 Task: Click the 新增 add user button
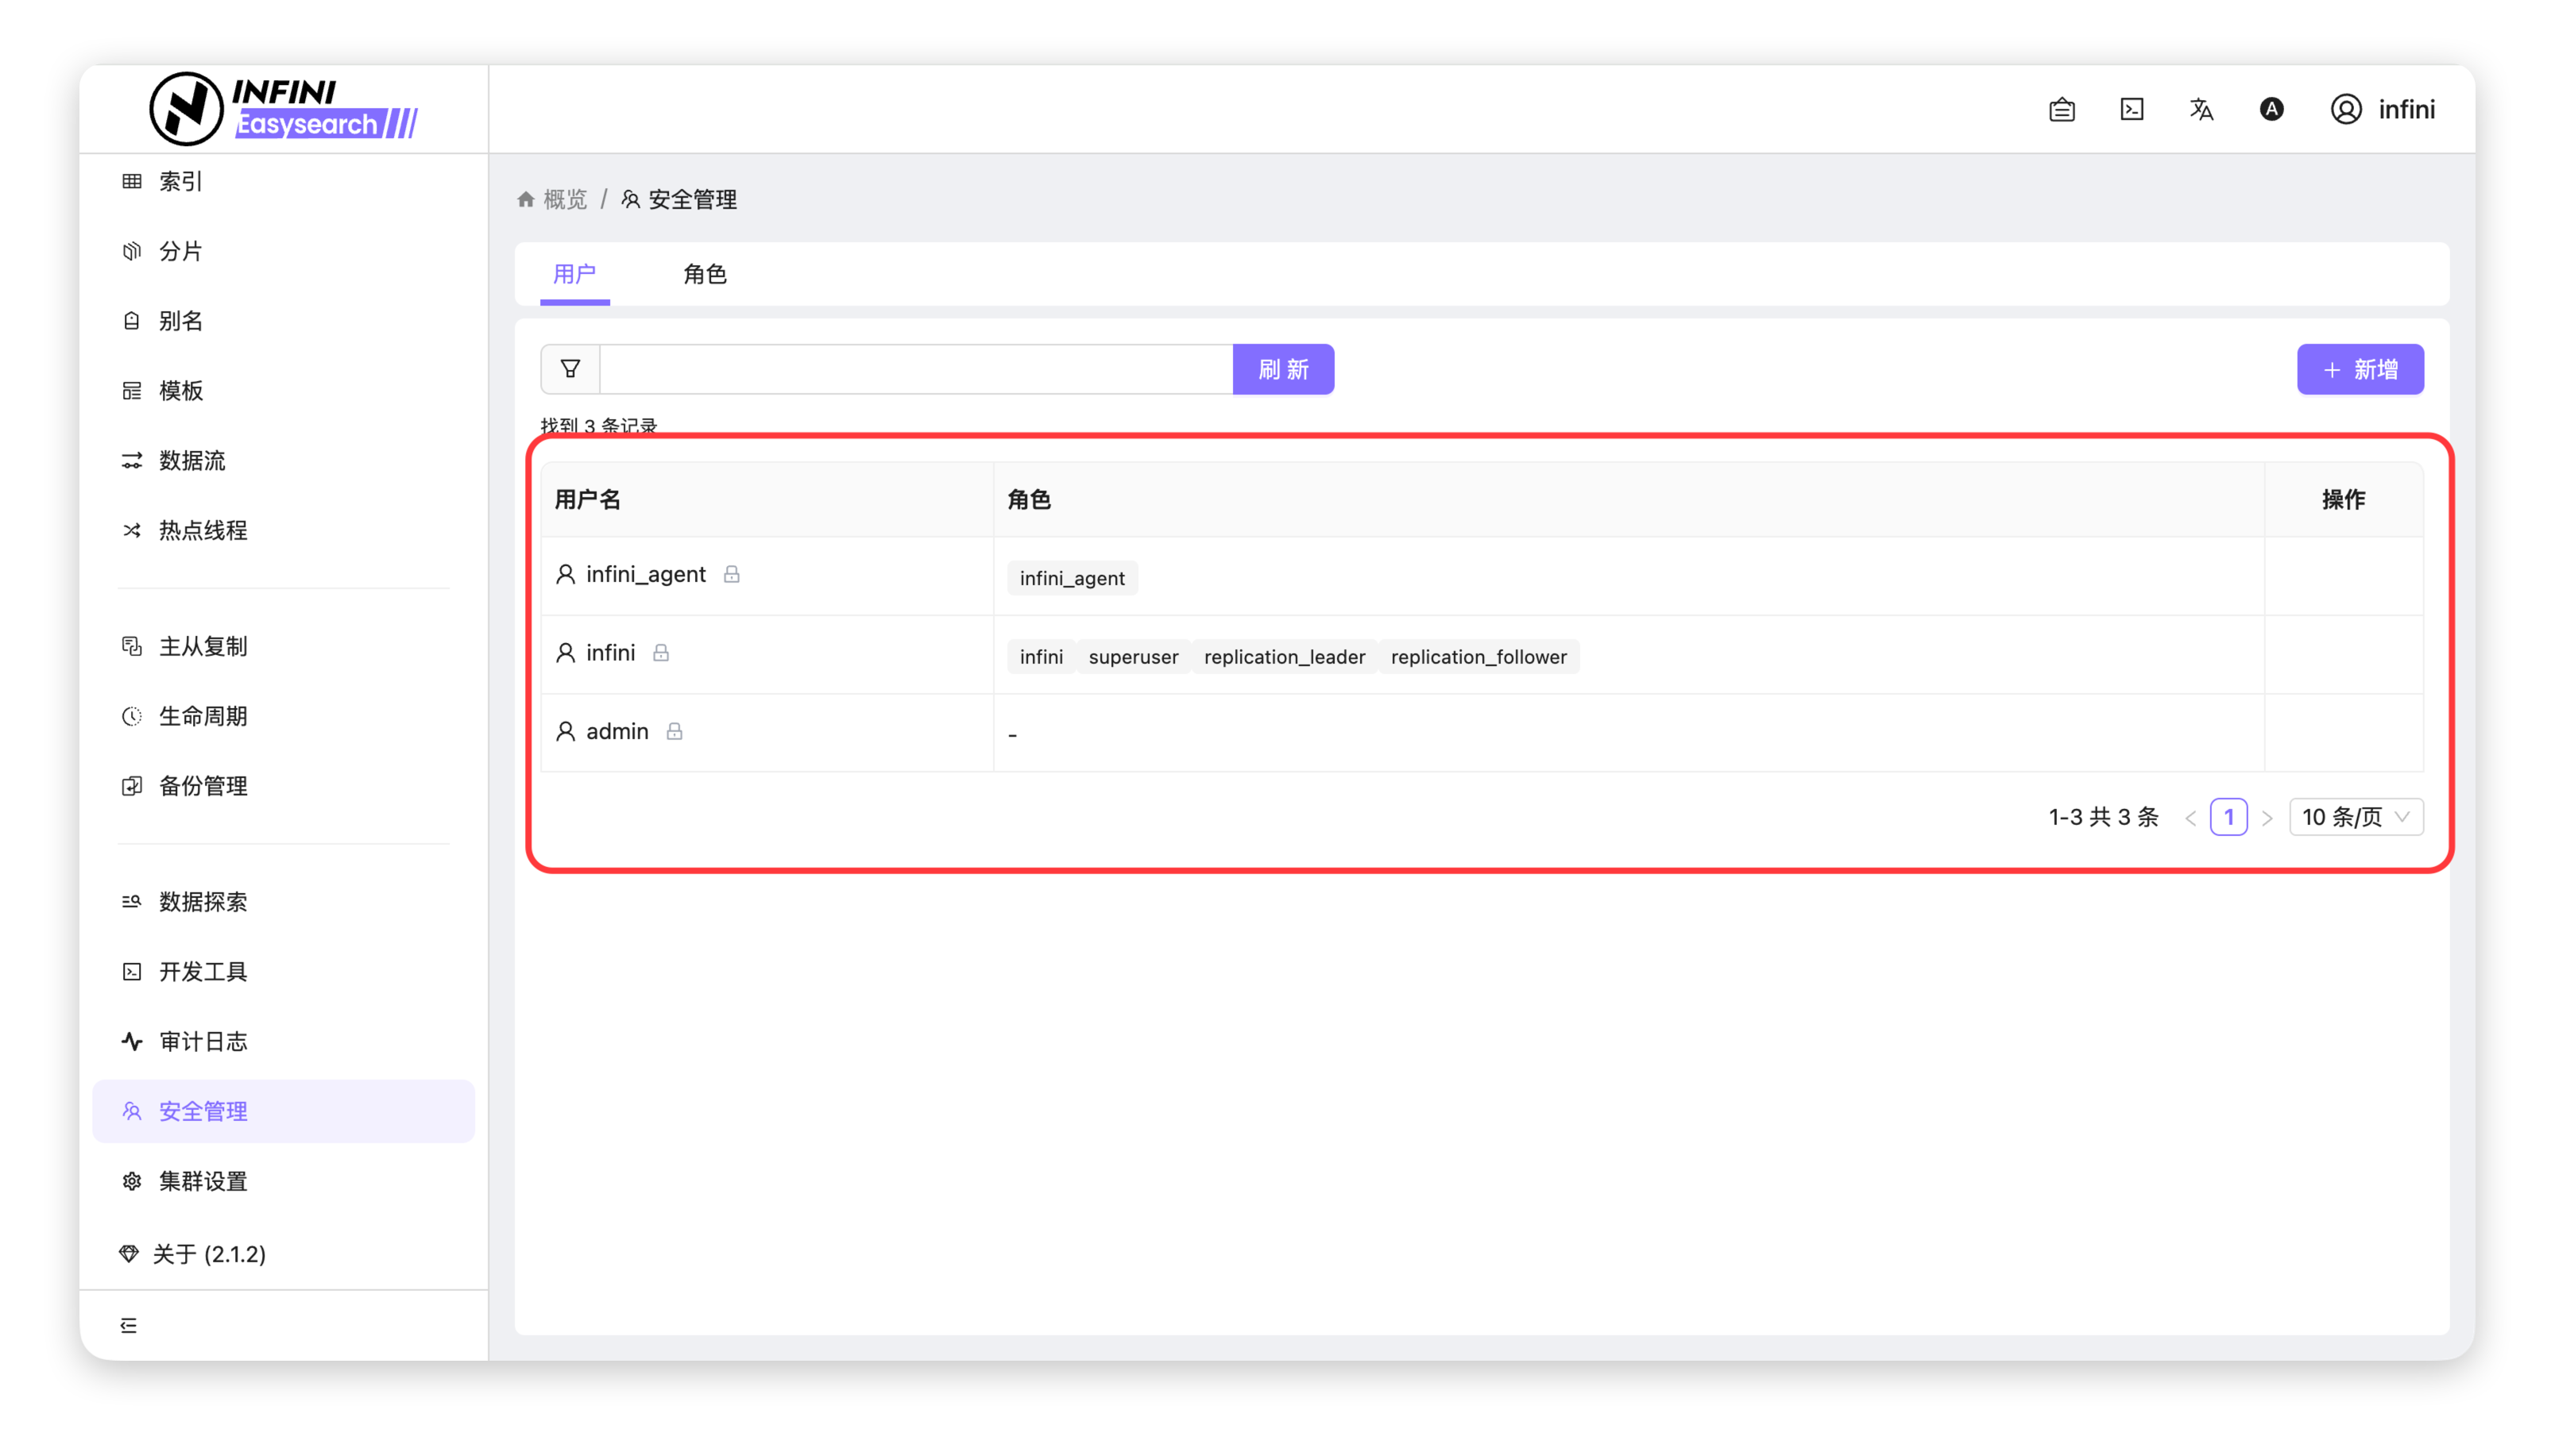pyautogui.click(x=2359, y=369)
